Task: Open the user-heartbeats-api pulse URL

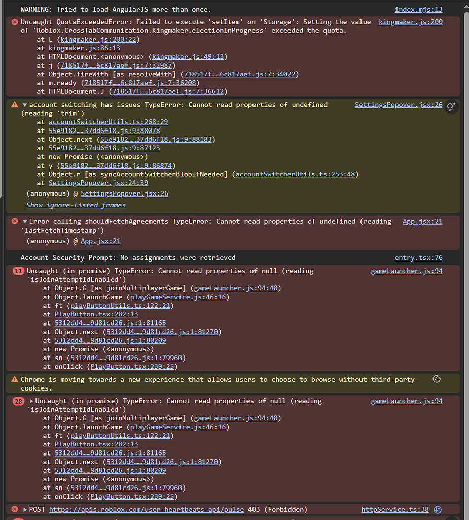Action: tap(147, 509)
